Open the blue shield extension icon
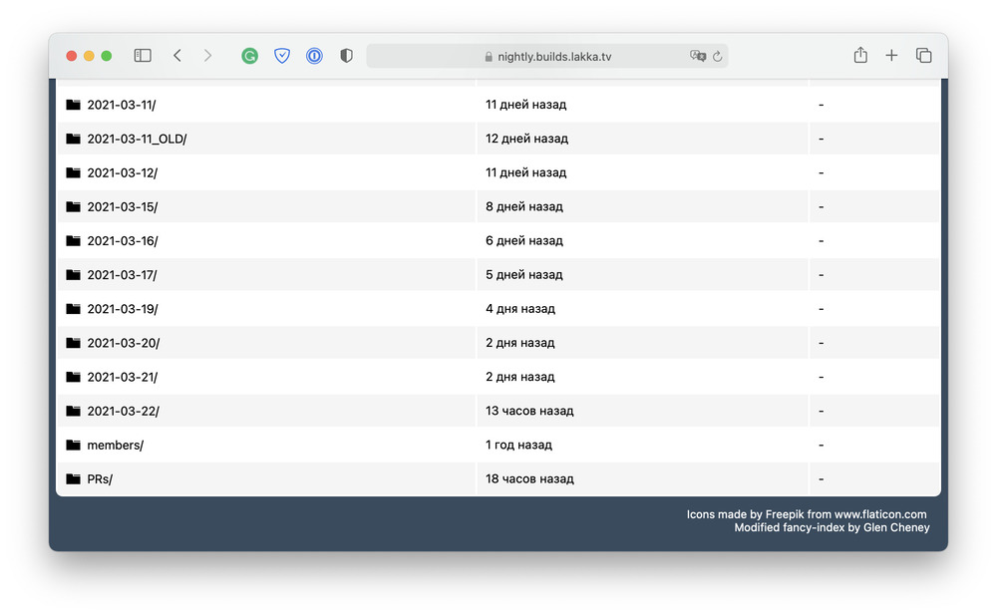This screenshot has width=997, height=616. pos(282,56)
